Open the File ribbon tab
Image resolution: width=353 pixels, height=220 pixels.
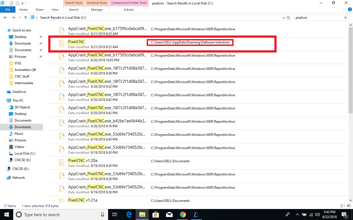8,10
